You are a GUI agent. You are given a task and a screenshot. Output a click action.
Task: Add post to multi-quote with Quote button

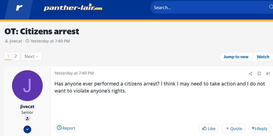coord(234,129)
